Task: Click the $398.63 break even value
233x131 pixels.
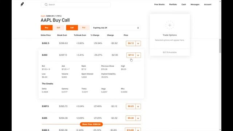Action: click(63, 43)
